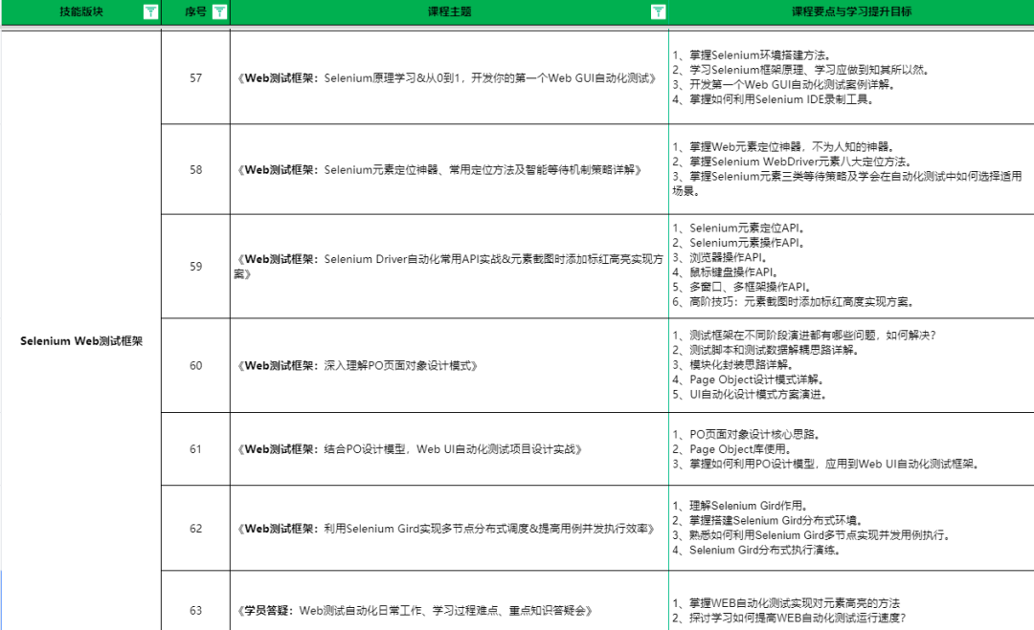Select the cell with number 62
Viewport: 1034px width, 630px height.
196,528
